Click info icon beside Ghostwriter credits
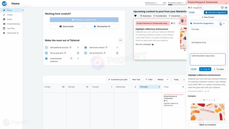This screenshot has width=229, height=129. pos(182,3)
